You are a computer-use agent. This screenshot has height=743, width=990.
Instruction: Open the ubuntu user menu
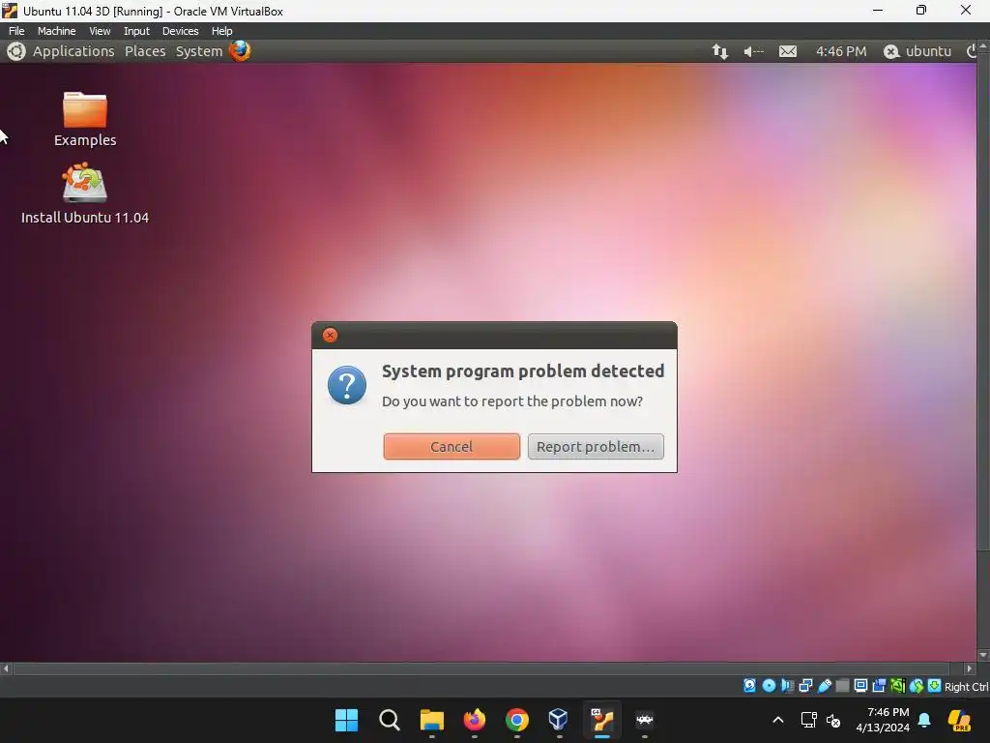point(917,51)
